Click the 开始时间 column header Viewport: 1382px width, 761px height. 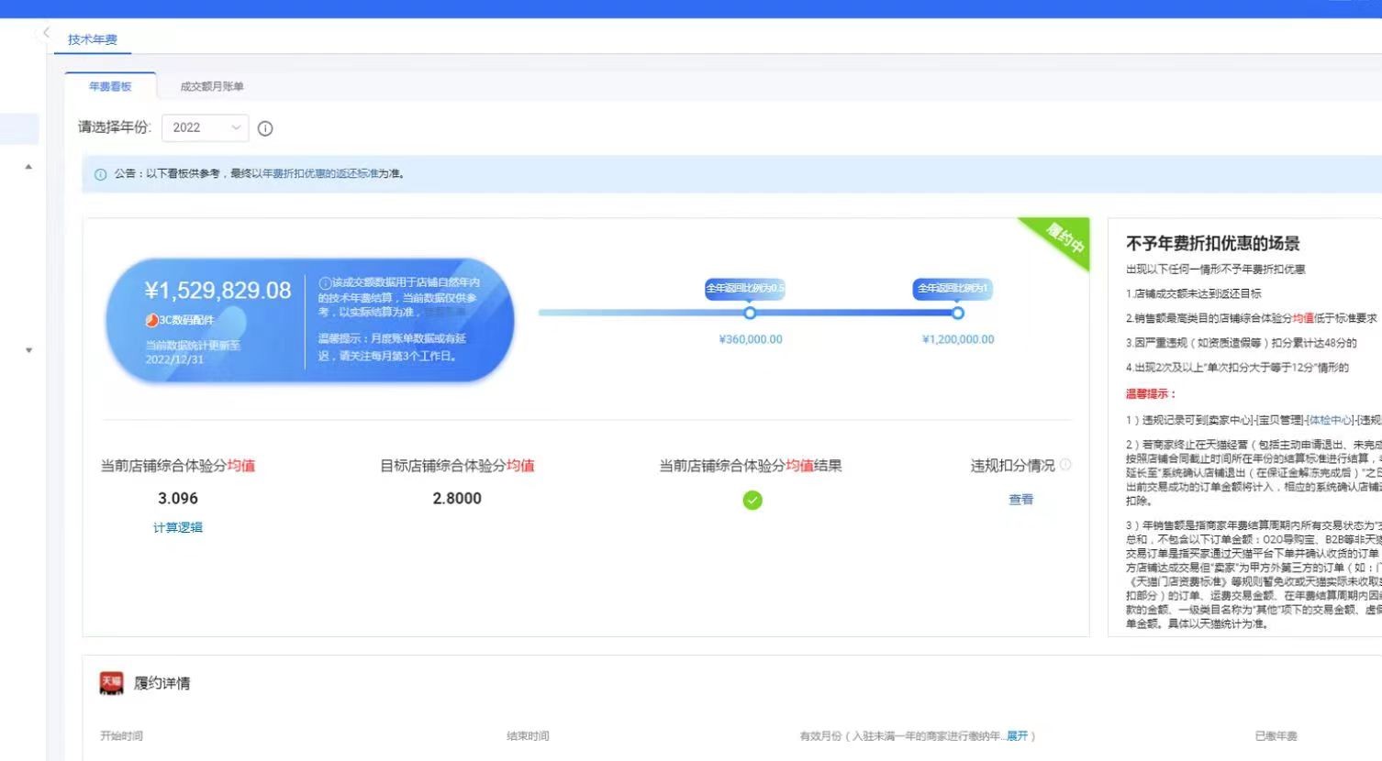pyautogui.click(x=121, y=736)
